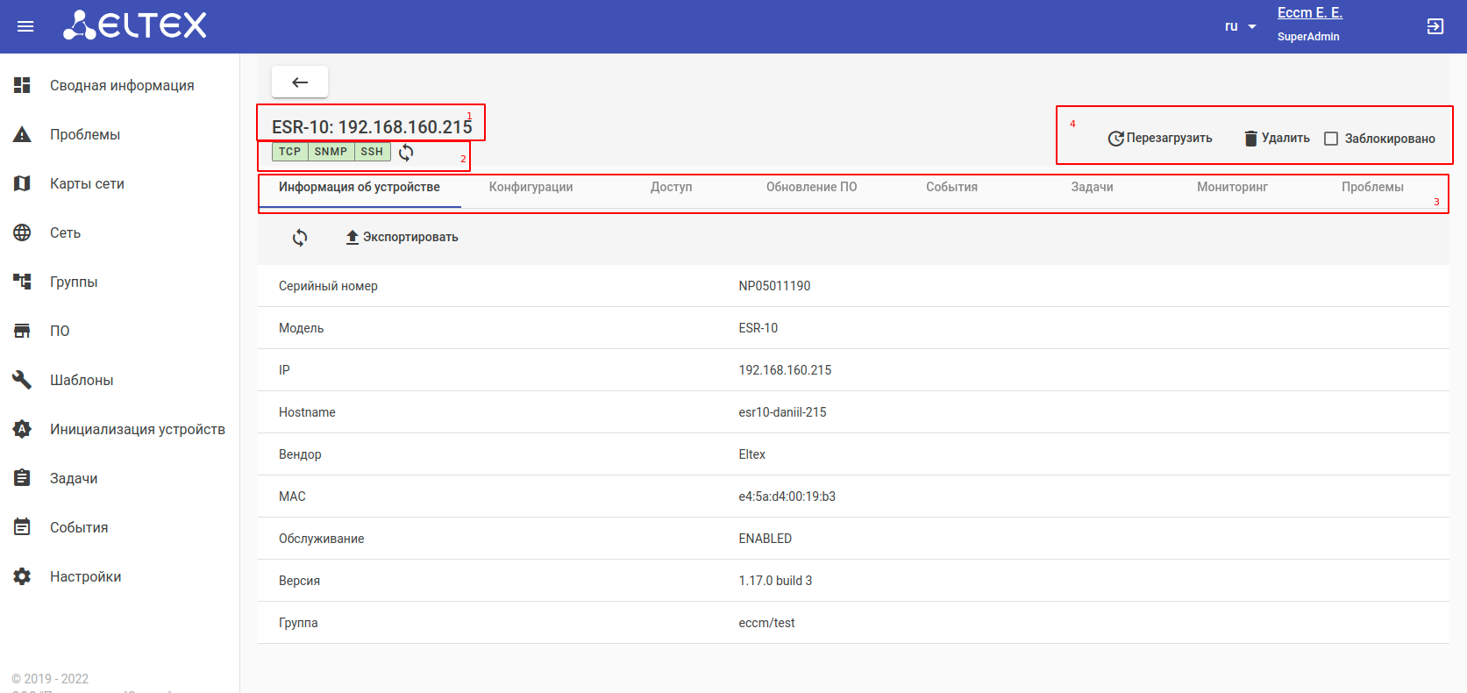Click refresh icon beside Export button
This screenshot has height=693, width=1467.
click(300, 238)
